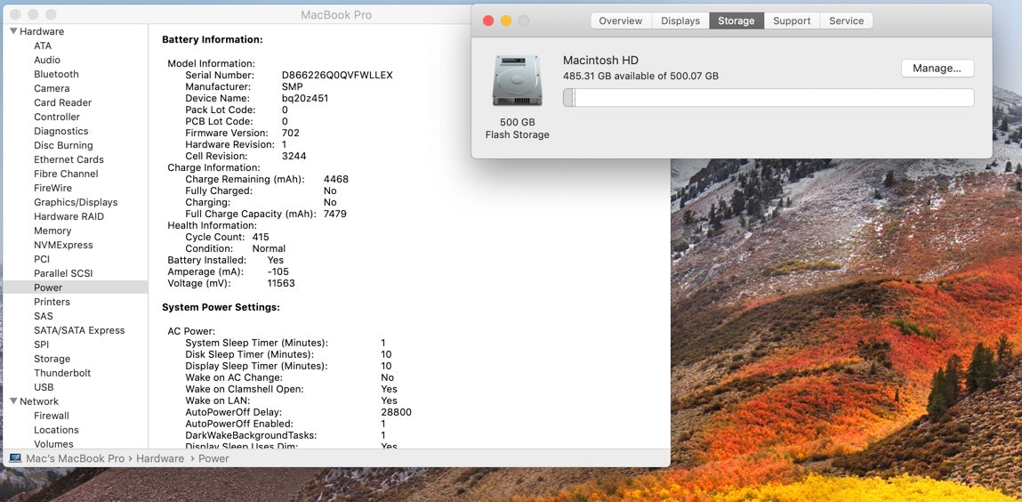Open the Memory sidebar entry
Image resolution: width=1022 pixels, height=502 pixels.
[52, 231]
